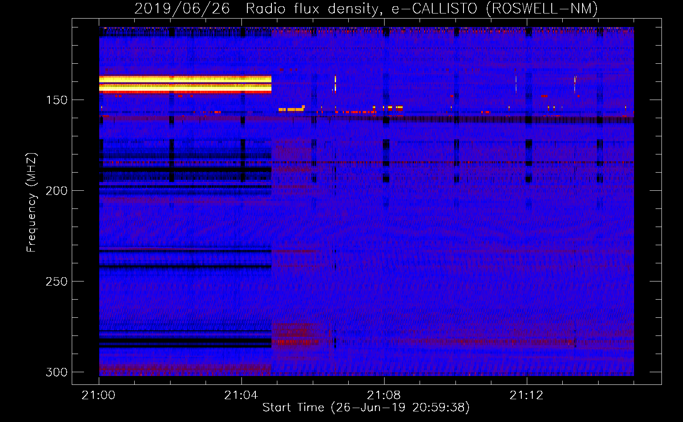The image size is (683, 422).
Task: Click the 250 frequency tick label
Action: (x=57, y=281)
